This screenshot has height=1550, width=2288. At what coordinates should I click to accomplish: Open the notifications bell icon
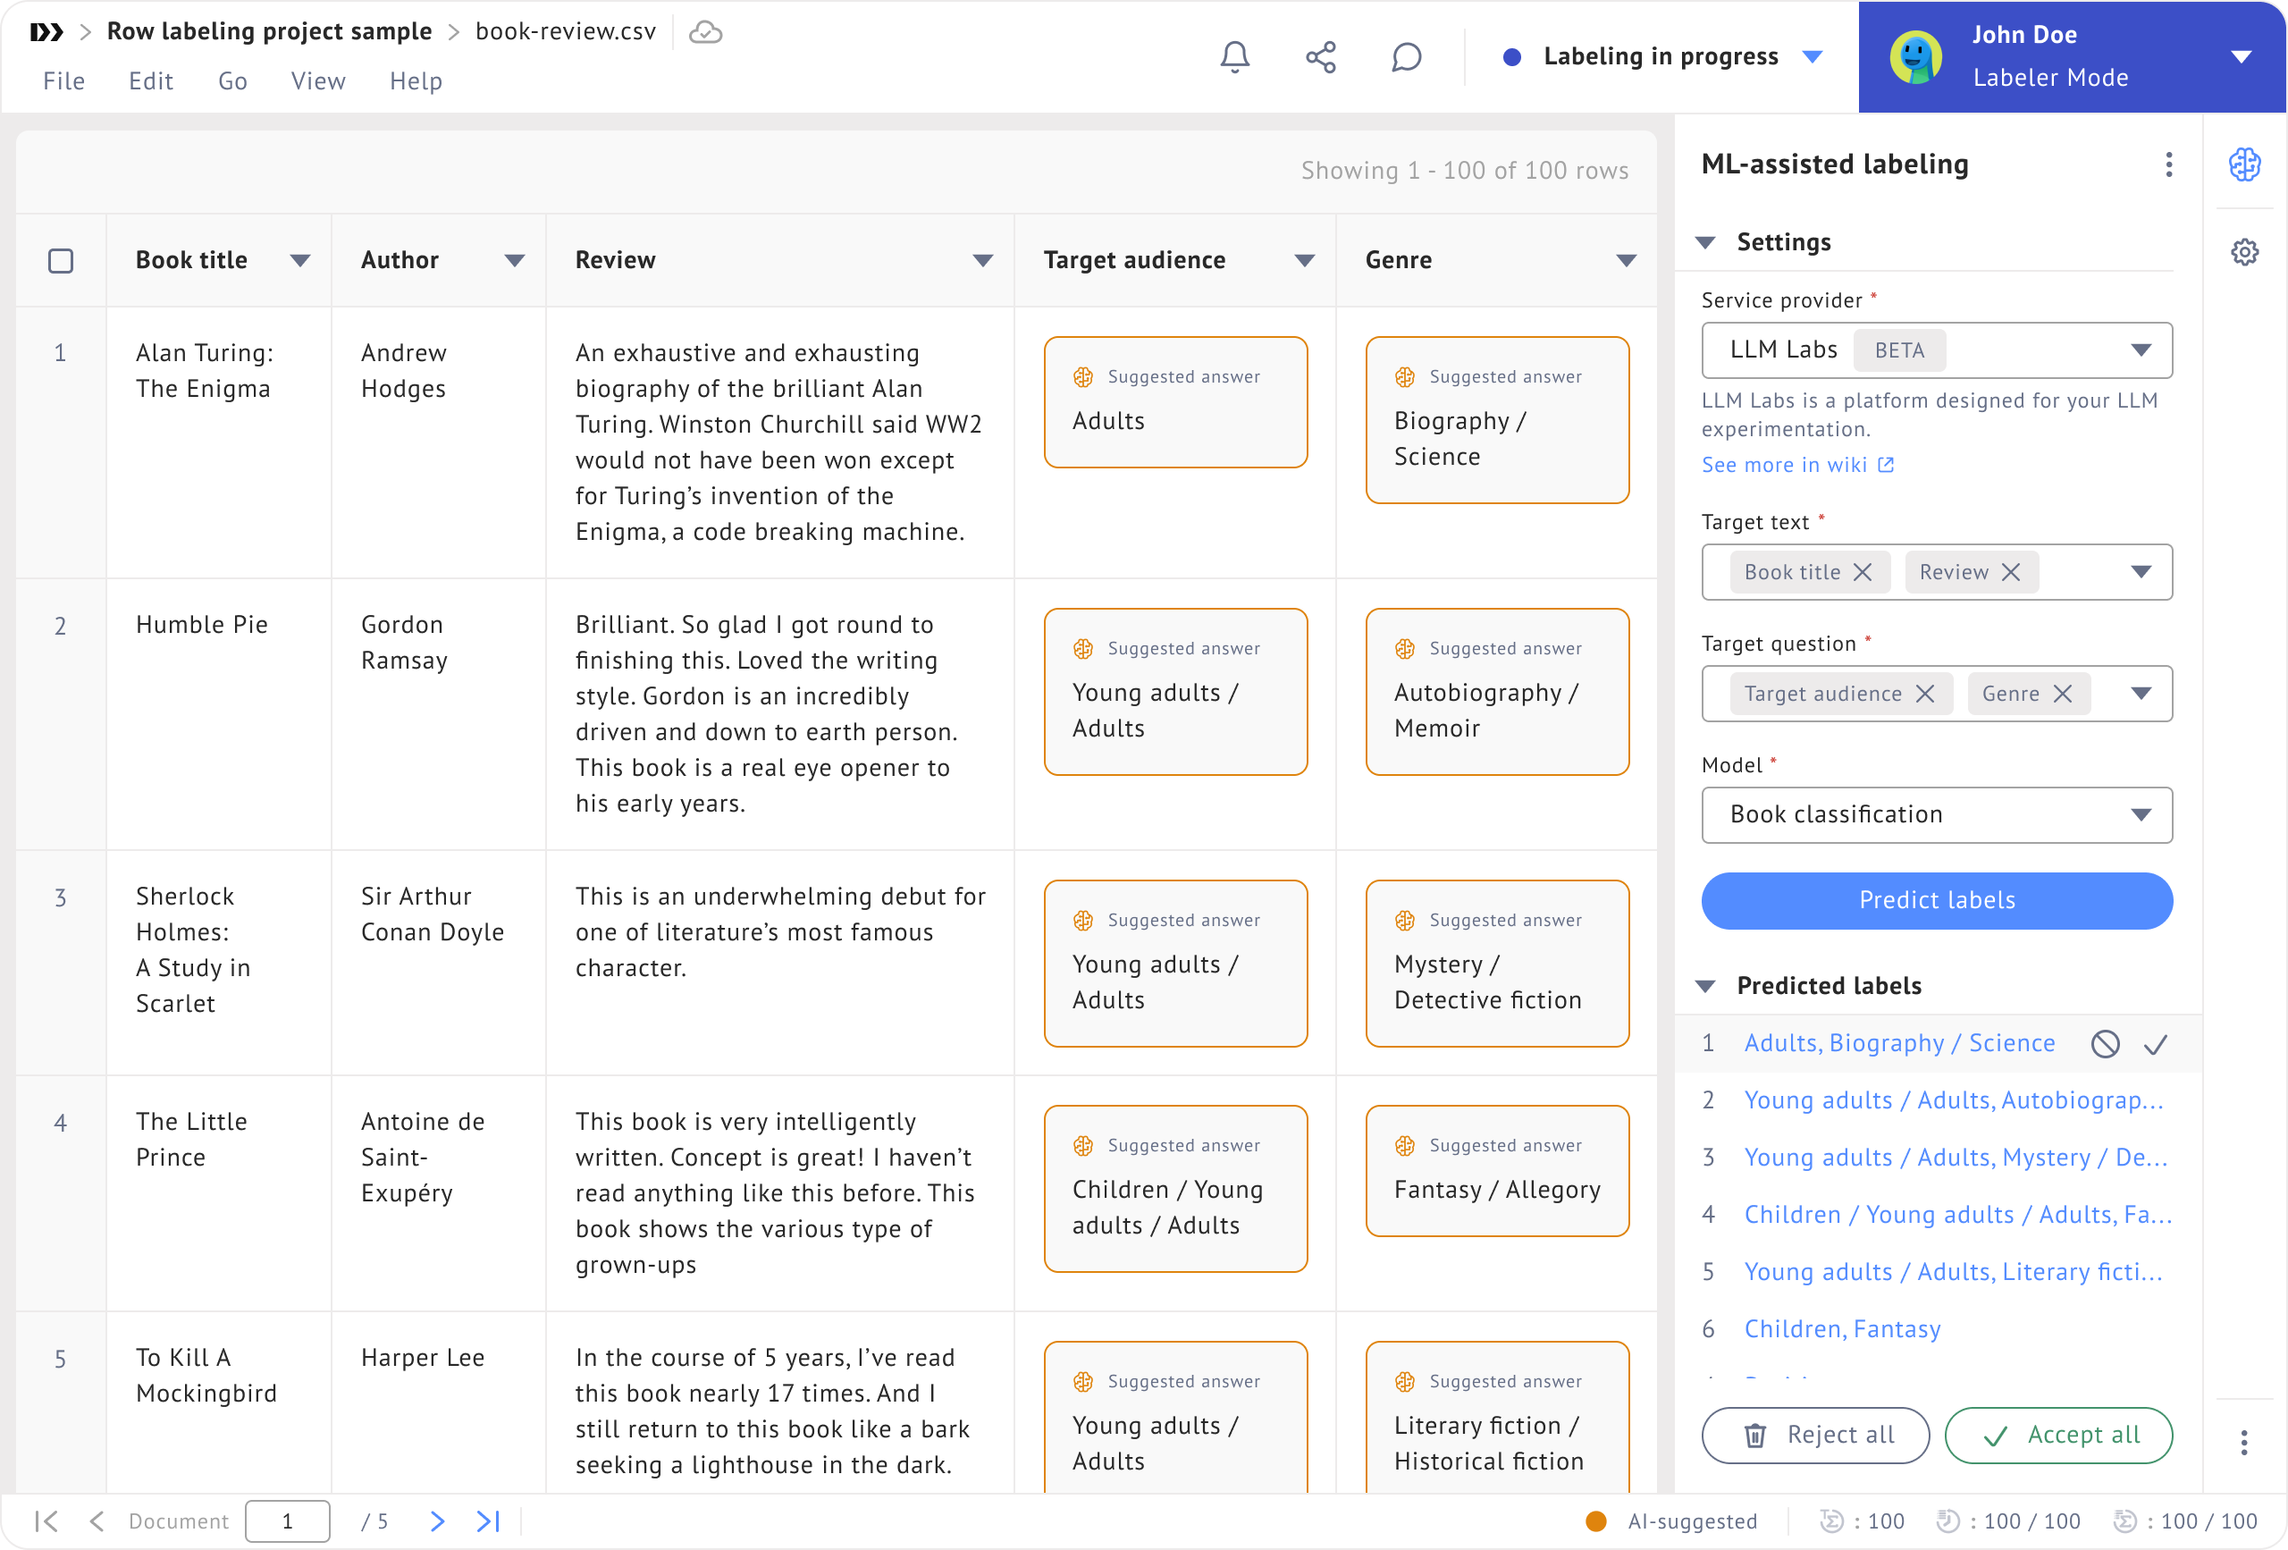click(1234, 56)
